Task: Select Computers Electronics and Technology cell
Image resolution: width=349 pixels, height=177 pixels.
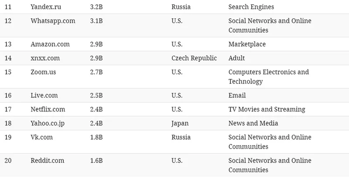Action: [268, 77]
